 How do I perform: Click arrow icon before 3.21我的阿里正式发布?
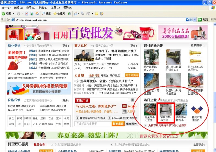click(x=52, y=145)
